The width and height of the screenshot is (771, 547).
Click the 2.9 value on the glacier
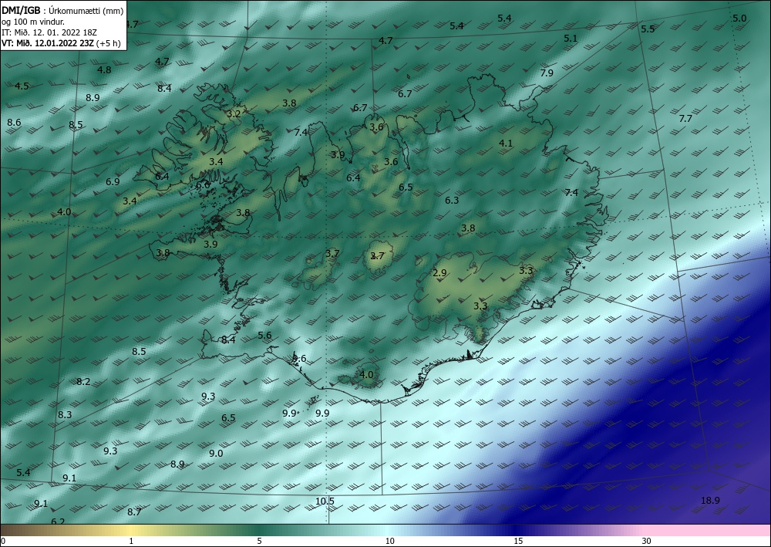coord(439,273)
